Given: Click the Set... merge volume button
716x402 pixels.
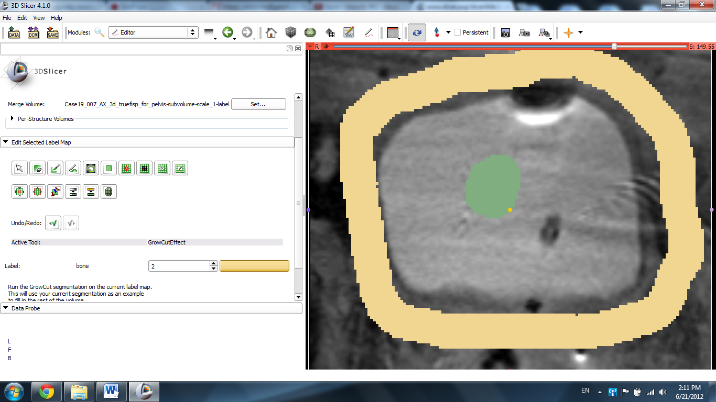Looking at the screenshot, I should (x=258, y=104).
